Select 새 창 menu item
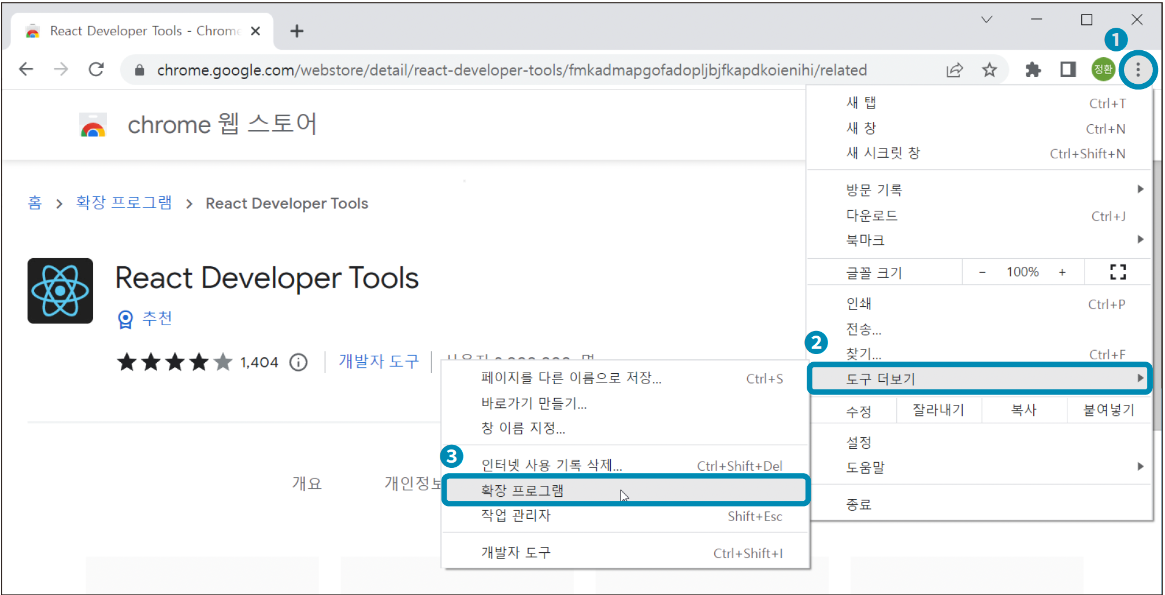 tap(980, 128)
